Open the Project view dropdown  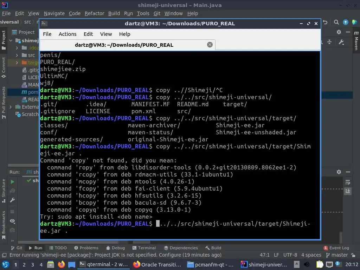pyautogui.click(x=23, y=32)
